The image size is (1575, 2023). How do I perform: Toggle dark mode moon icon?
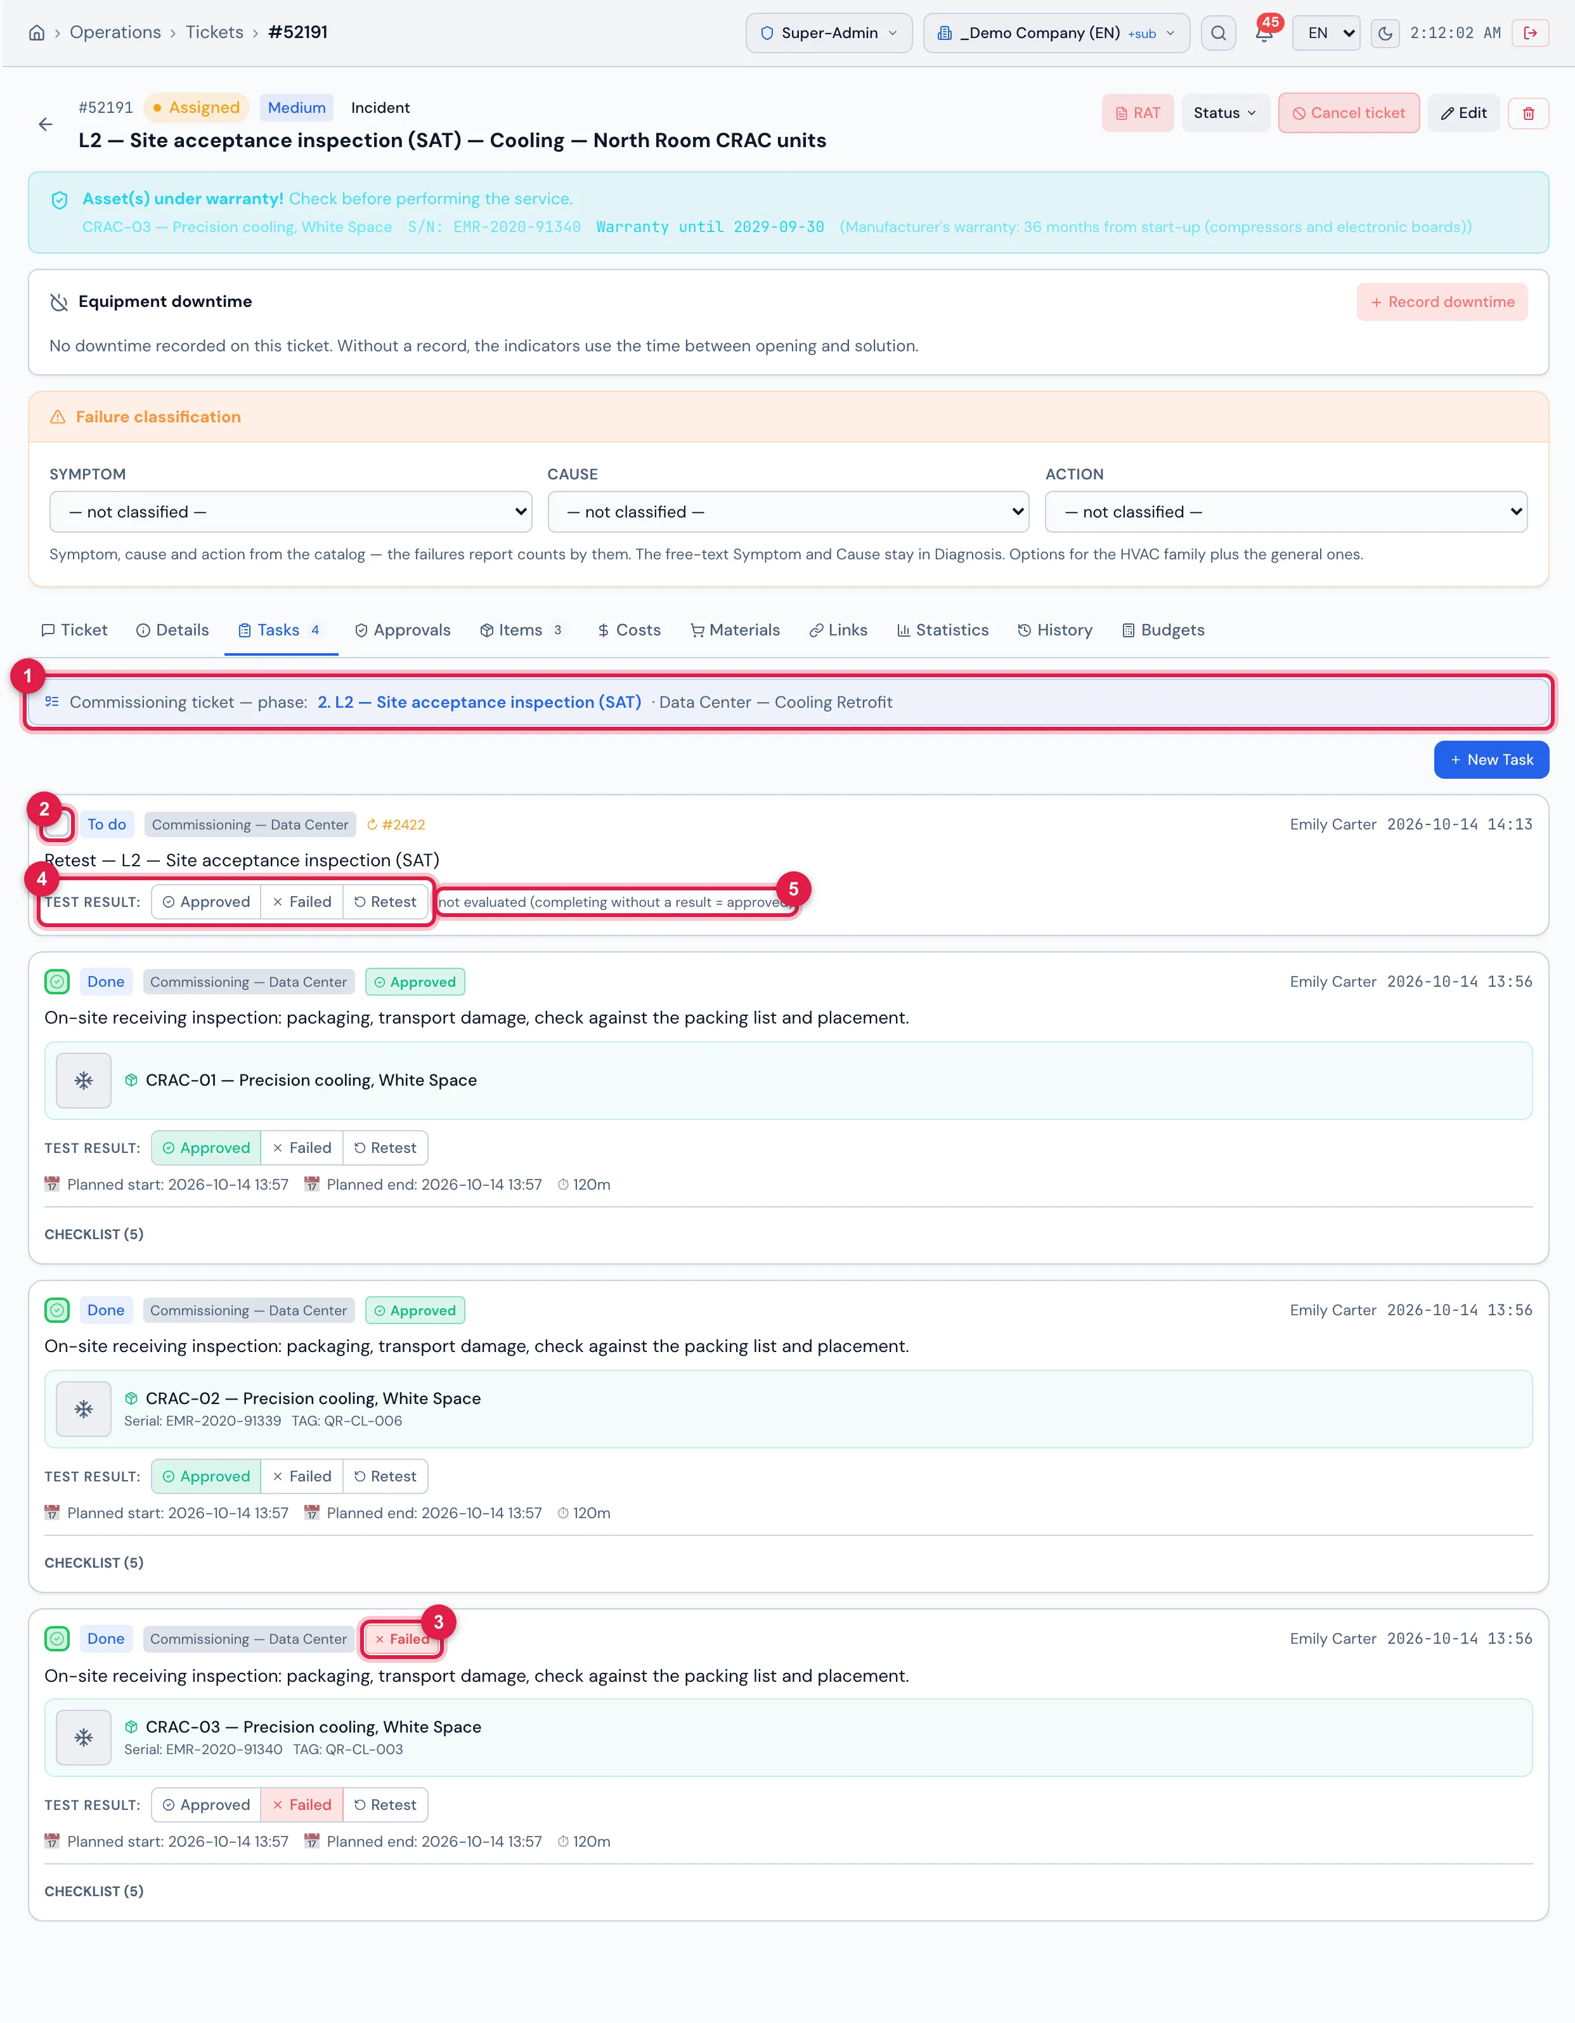[x=1384, y=34]
